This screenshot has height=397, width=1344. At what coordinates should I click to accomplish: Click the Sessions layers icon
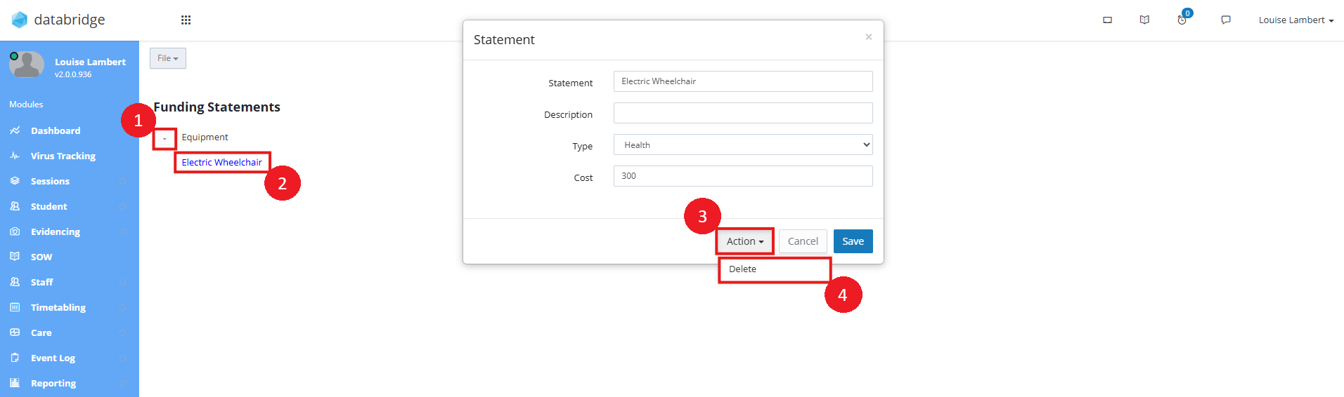[15, 181]
